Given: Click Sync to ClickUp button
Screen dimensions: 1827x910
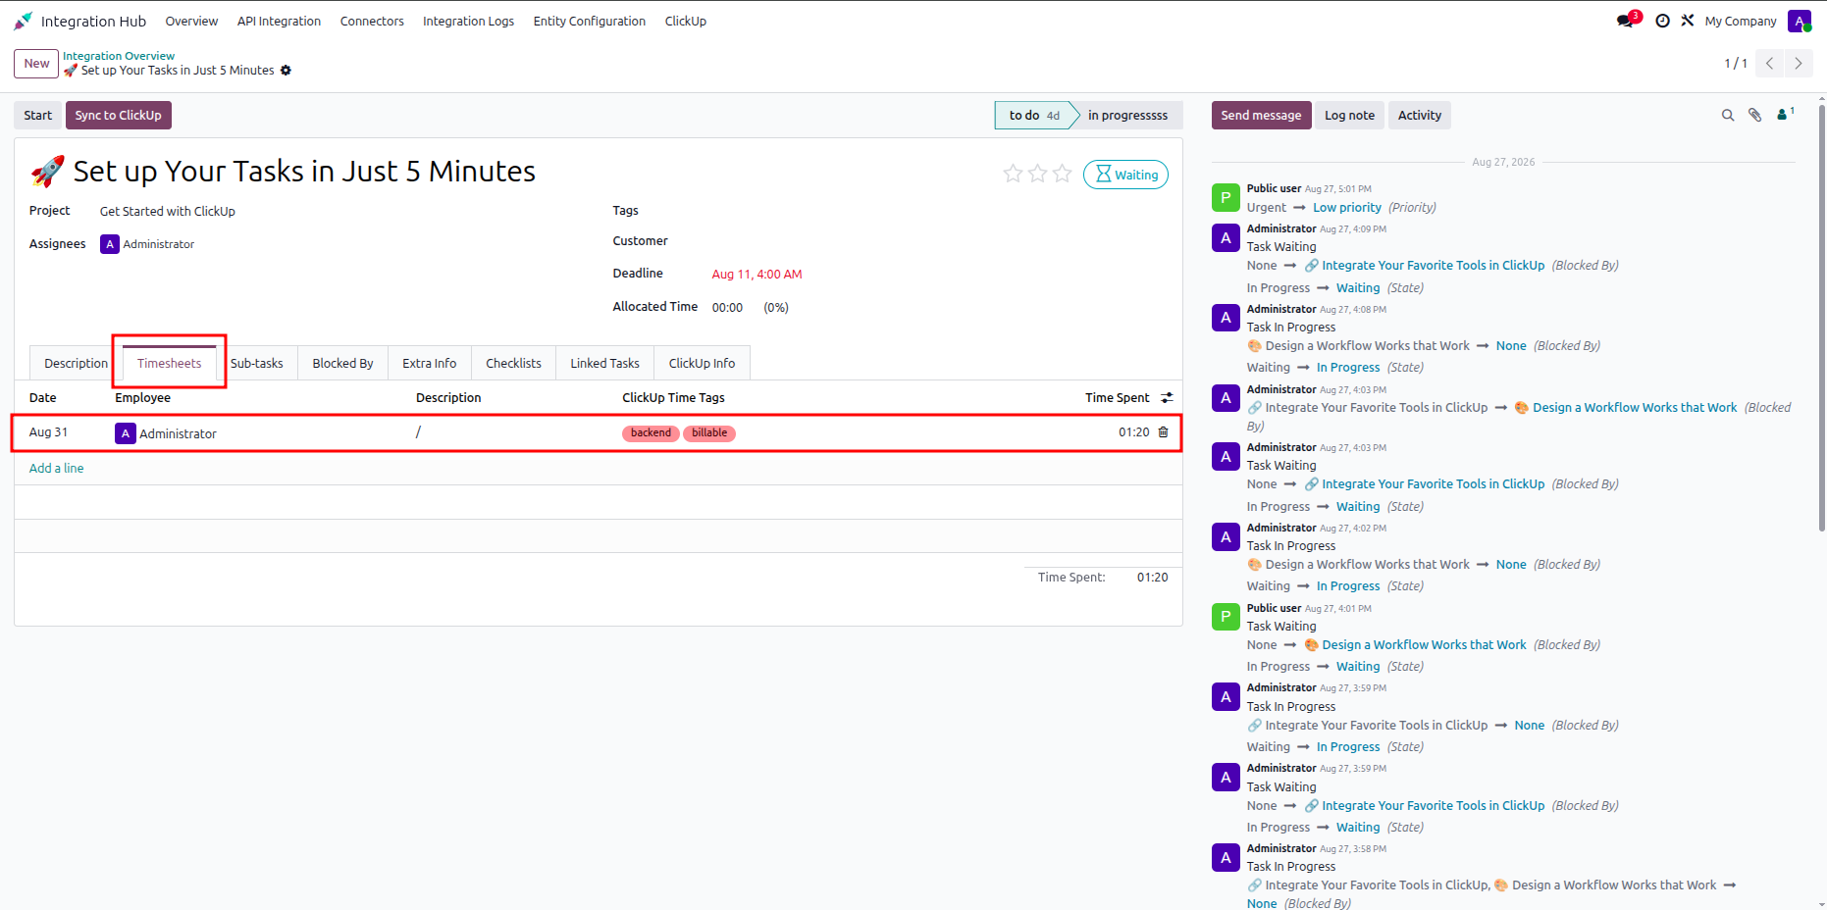Looking at the screenshot, I should pos(119,116).
